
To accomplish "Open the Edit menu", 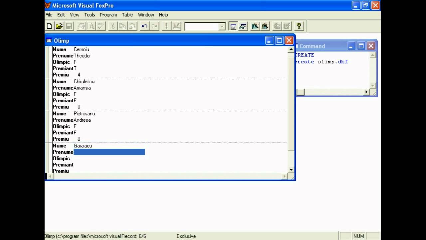I will [x=61, y=15].
